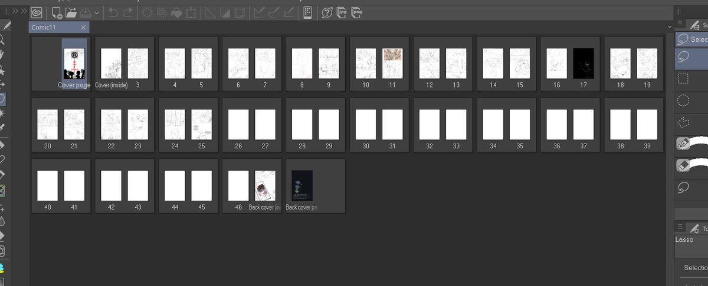
Task: Expand the second double-chevron palette dock
Action: pyautogui.click(x=24, y=12)
